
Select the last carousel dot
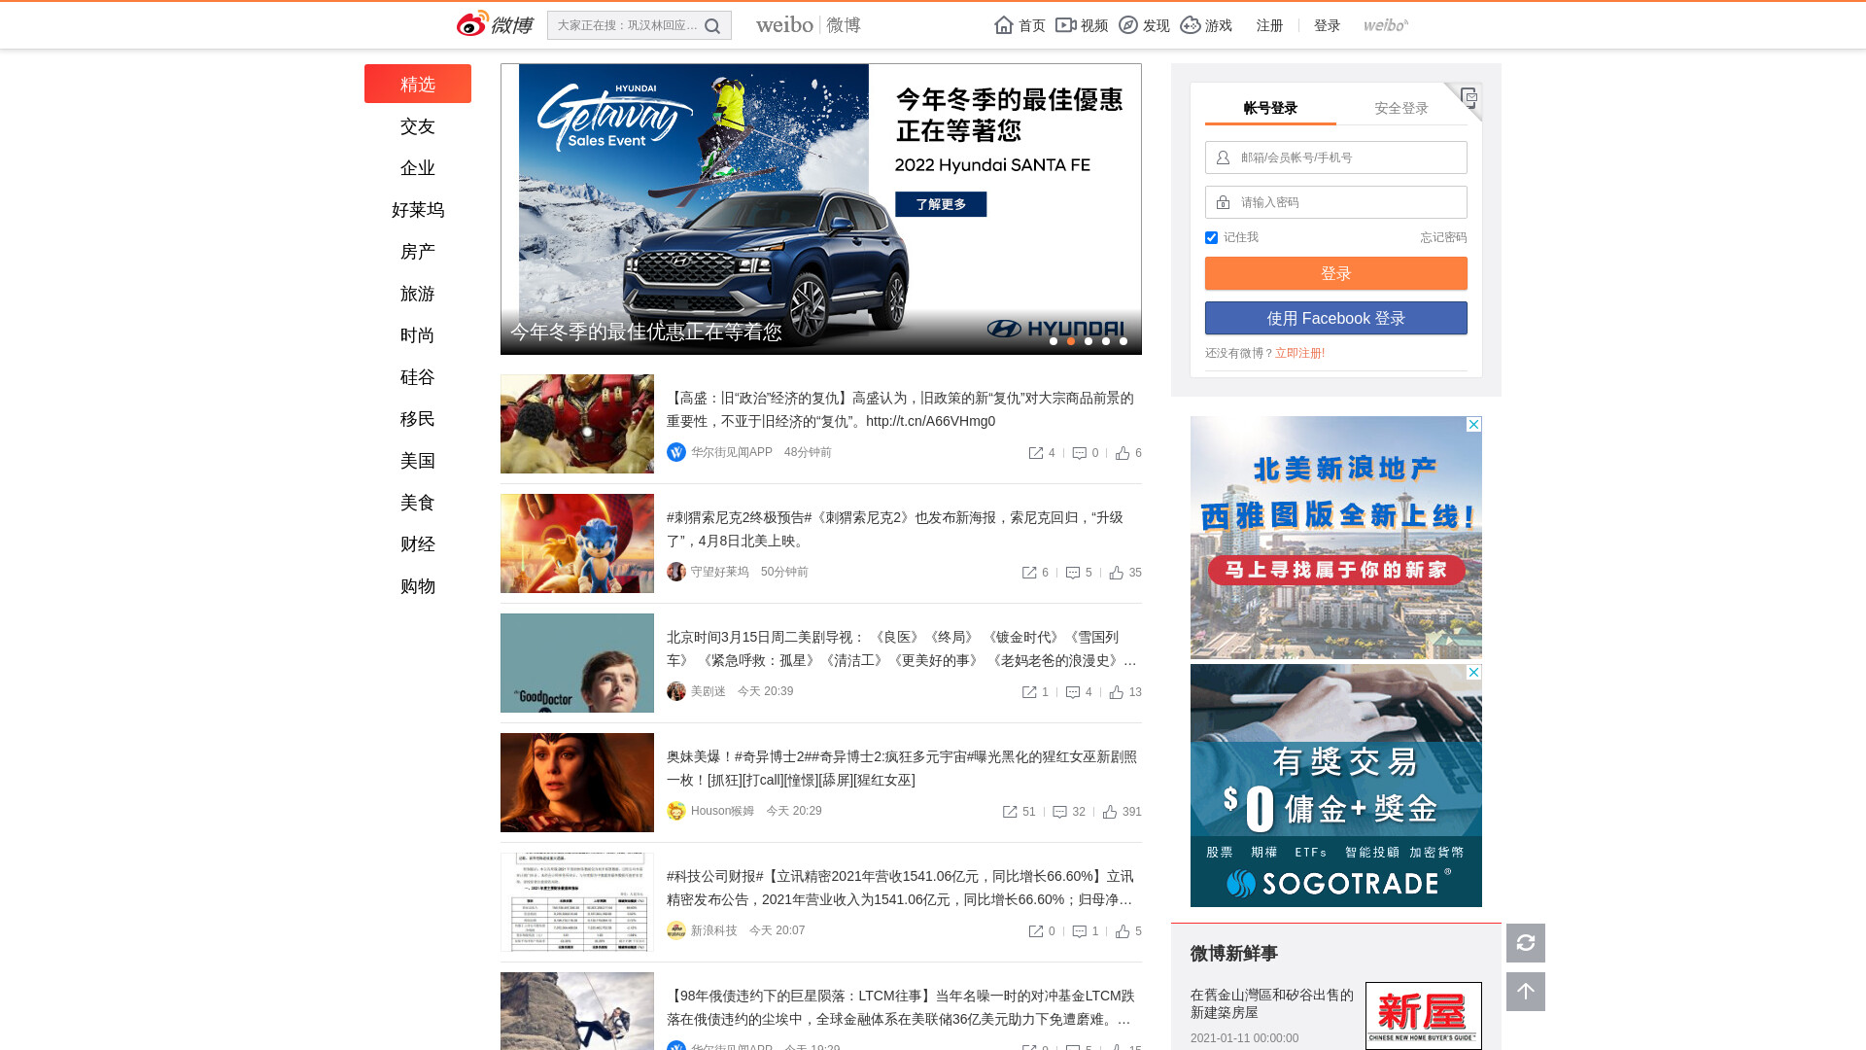point(1123,341)
